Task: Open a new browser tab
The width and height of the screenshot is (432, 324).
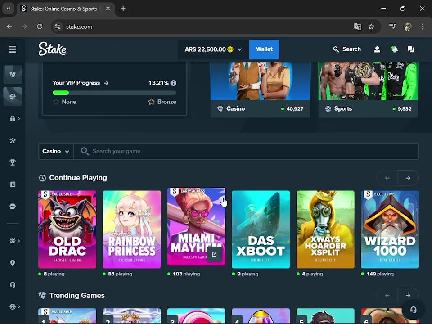Action: 123,9
